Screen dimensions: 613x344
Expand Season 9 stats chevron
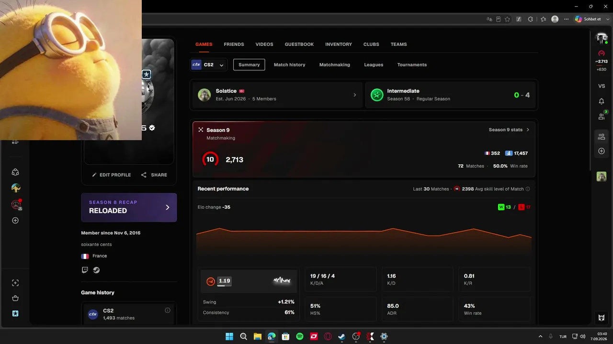[x=528, y=129]
